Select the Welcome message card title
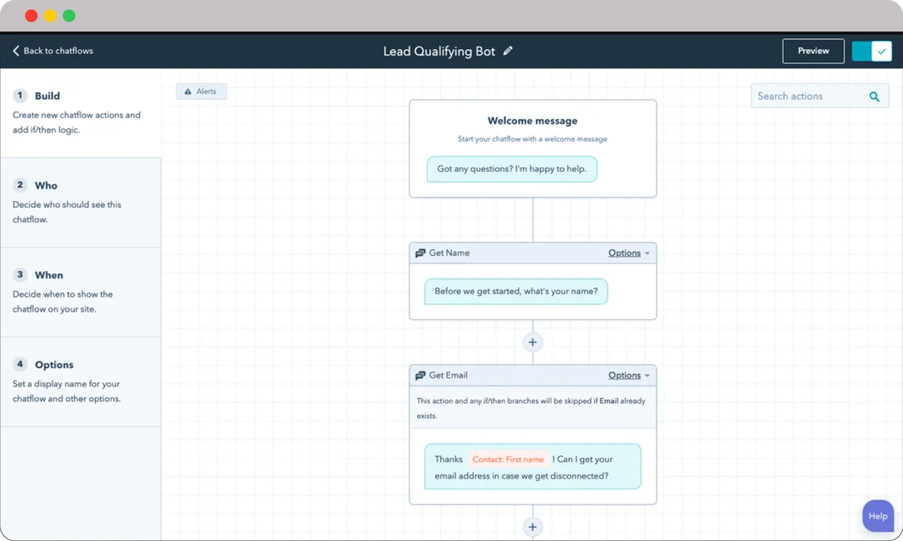 (532, 120)
